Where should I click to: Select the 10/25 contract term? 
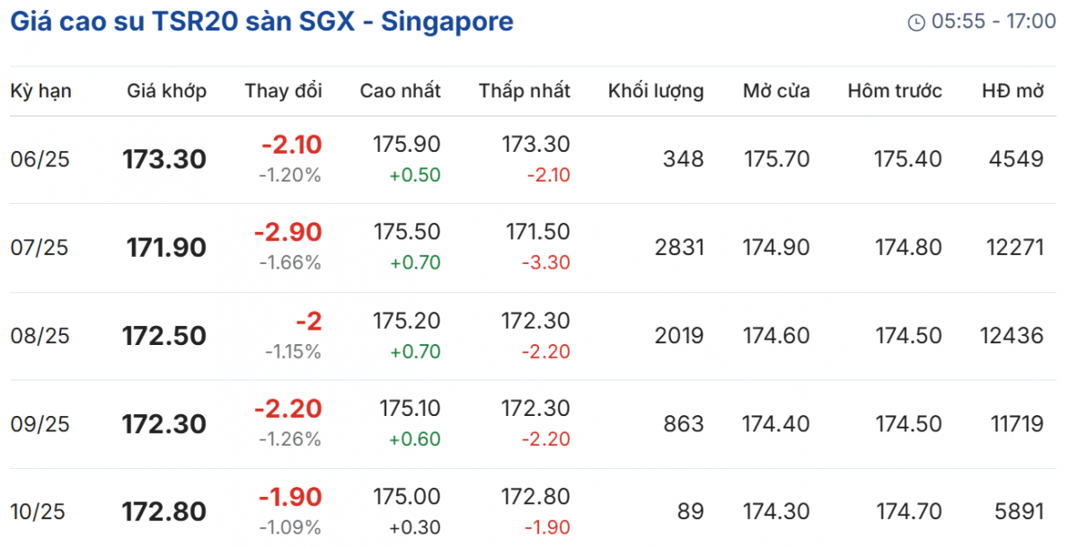pos(40,512)
